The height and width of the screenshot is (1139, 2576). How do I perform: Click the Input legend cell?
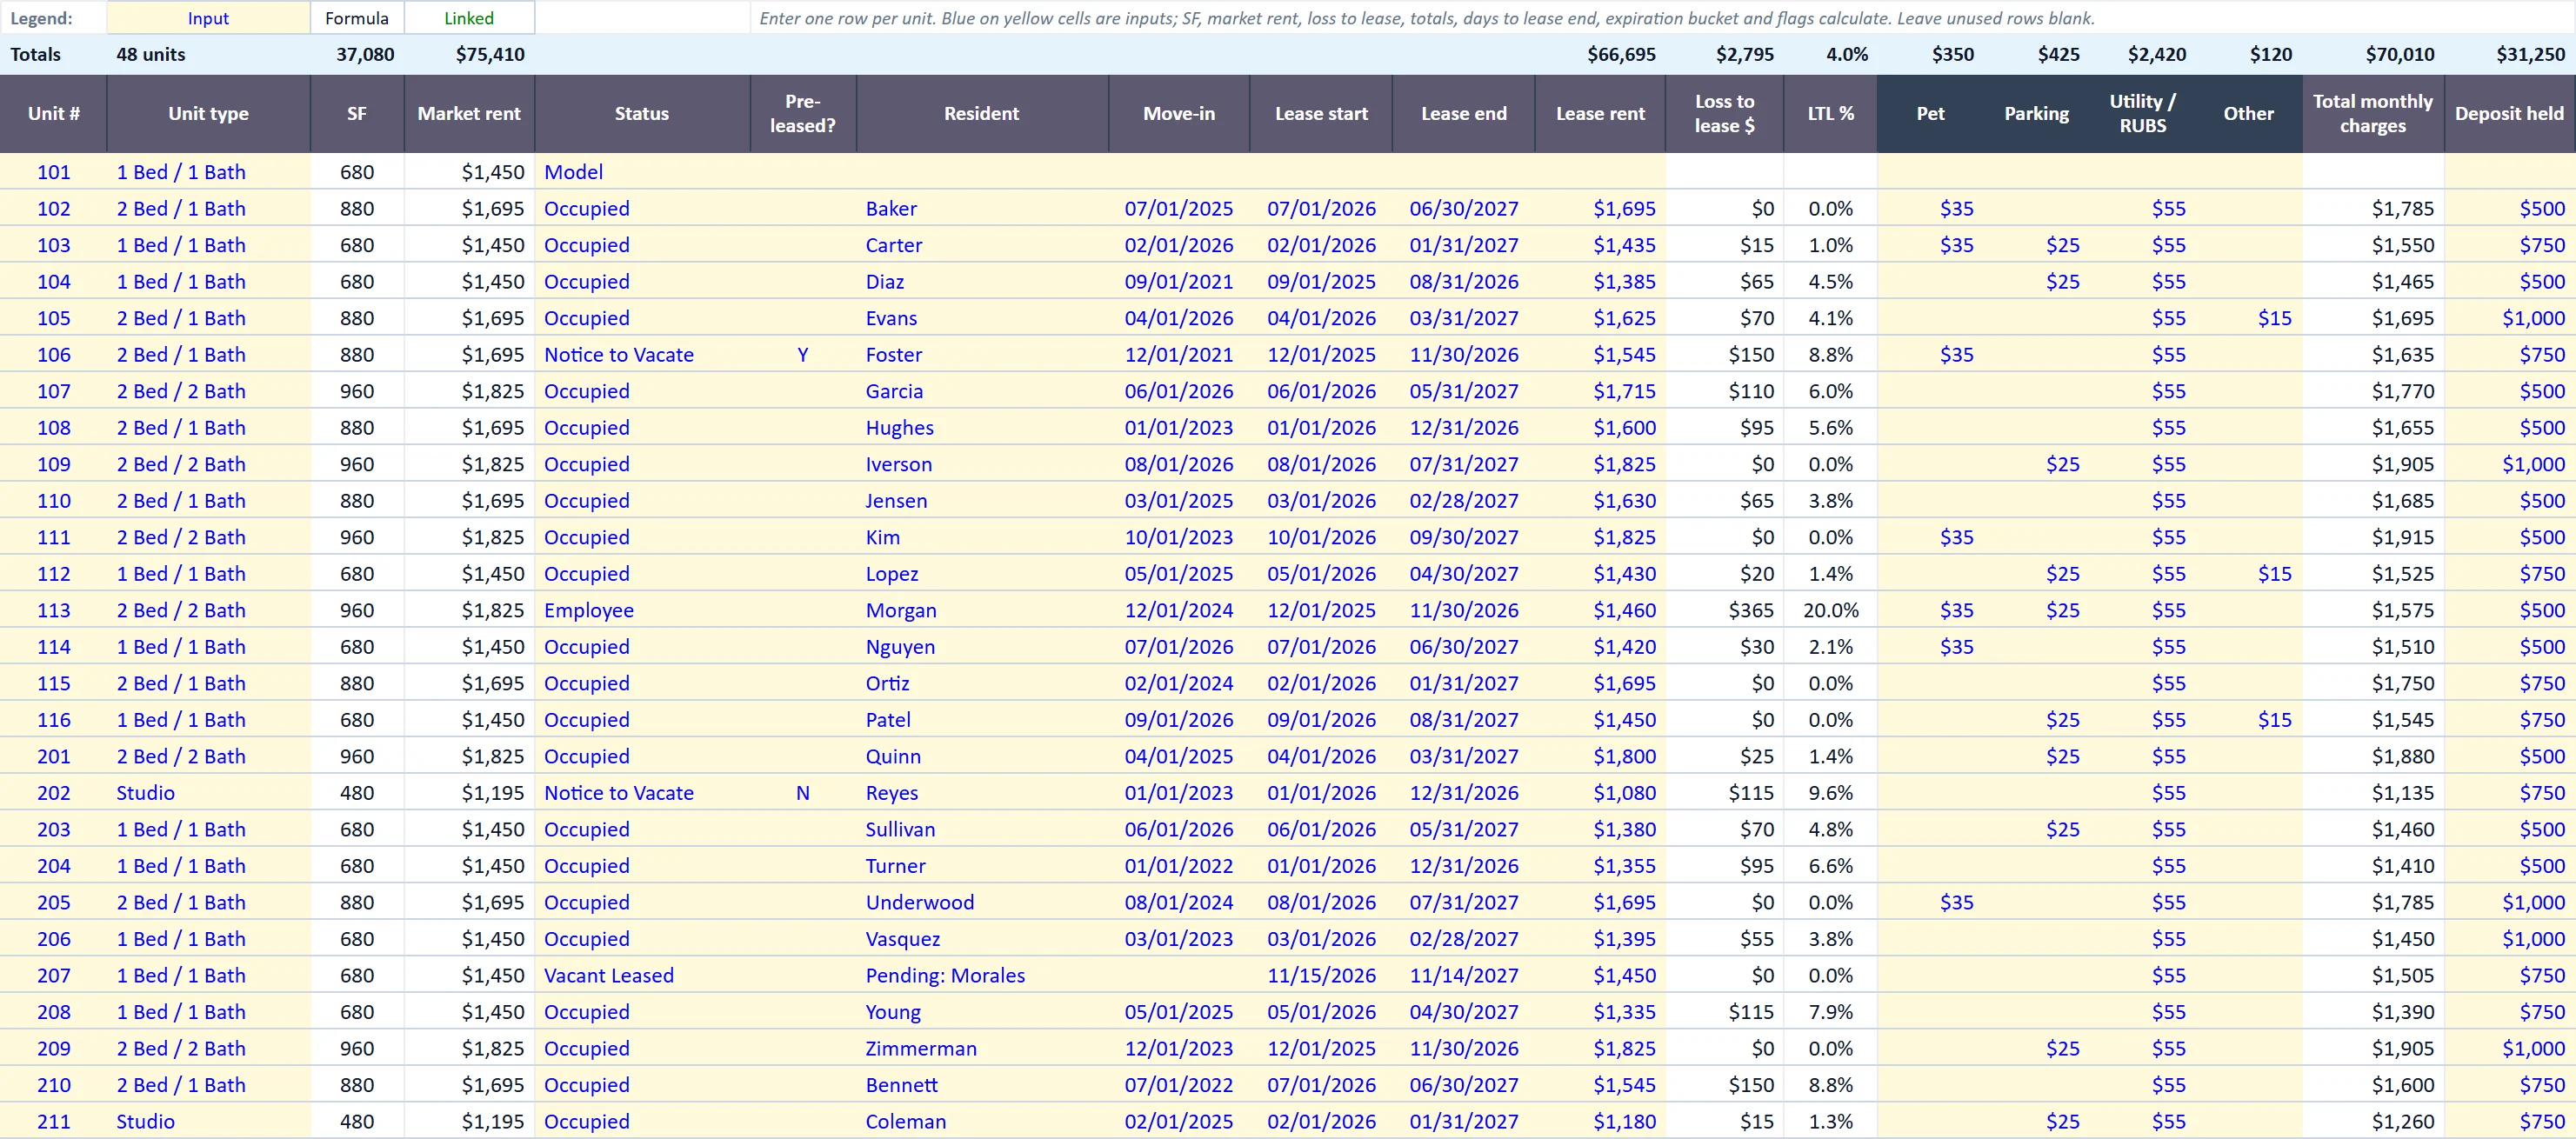(x=208, y=18)
